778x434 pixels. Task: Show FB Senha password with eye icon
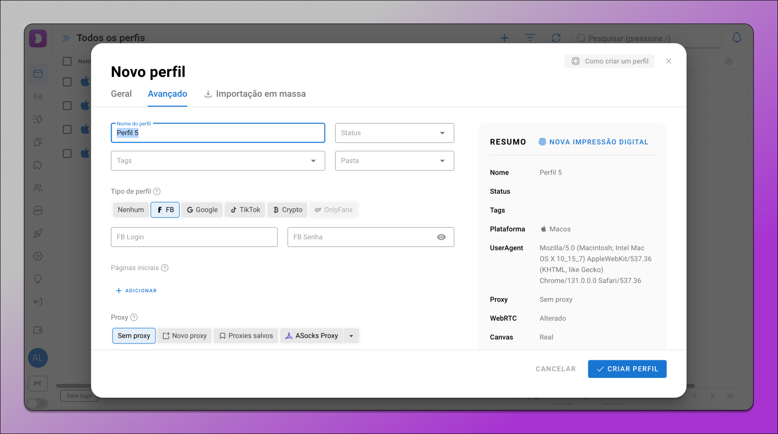coord(441,237)
